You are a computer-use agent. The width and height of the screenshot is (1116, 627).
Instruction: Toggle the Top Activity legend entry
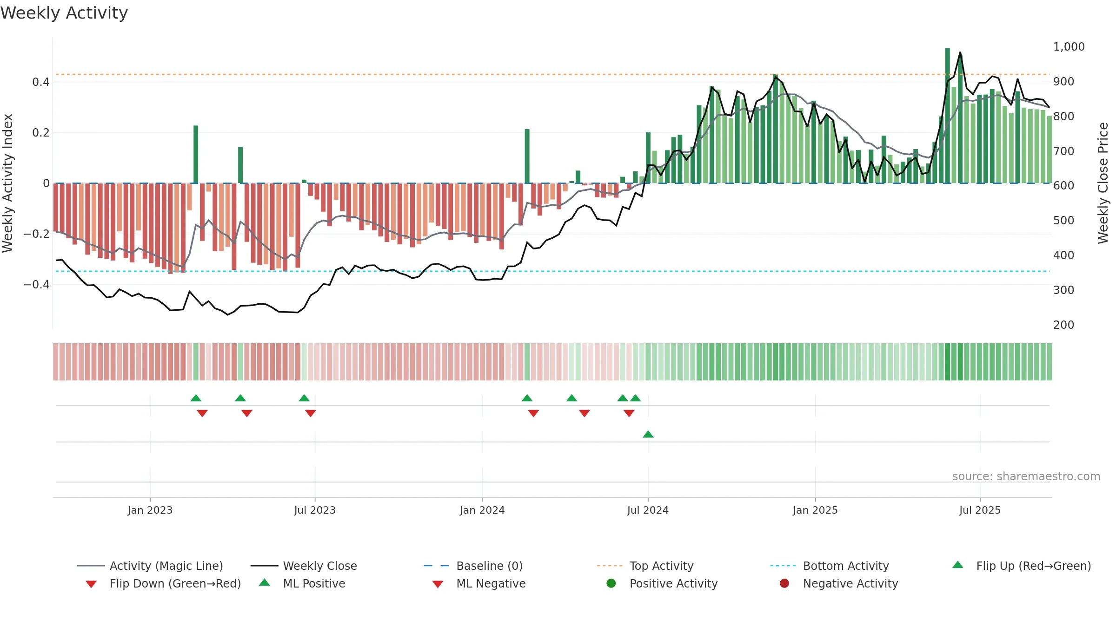click(645, 566)
